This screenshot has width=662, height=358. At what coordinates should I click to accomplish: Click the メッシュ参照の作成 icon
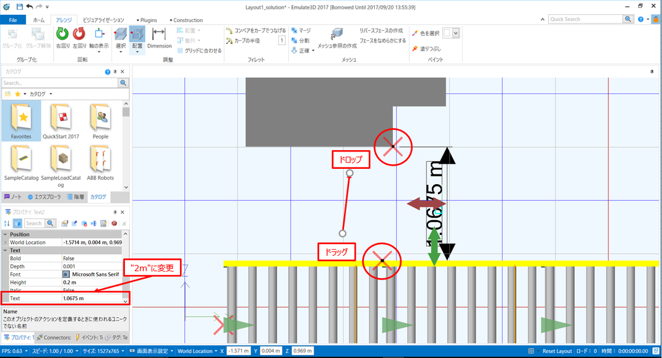point(337,34)
